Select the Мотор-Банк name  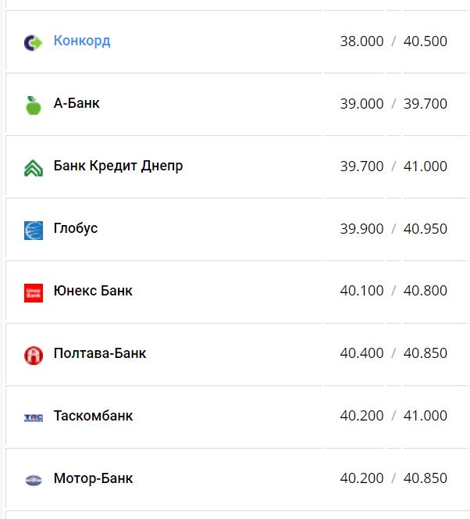pyautogui.click(x=93, y=478)
